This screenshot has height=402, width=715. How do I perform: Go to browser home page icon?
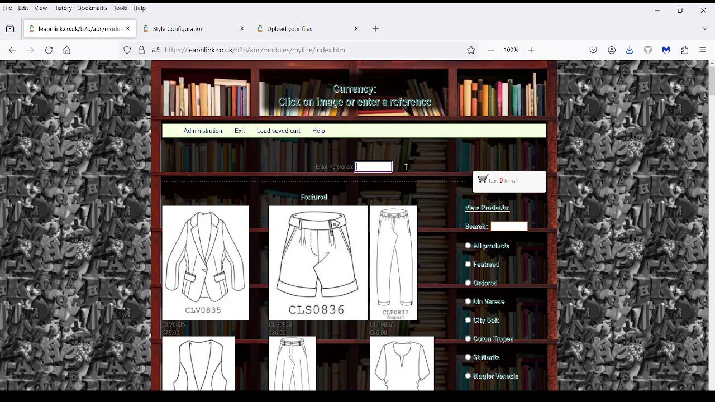click(x=66, y=50)
